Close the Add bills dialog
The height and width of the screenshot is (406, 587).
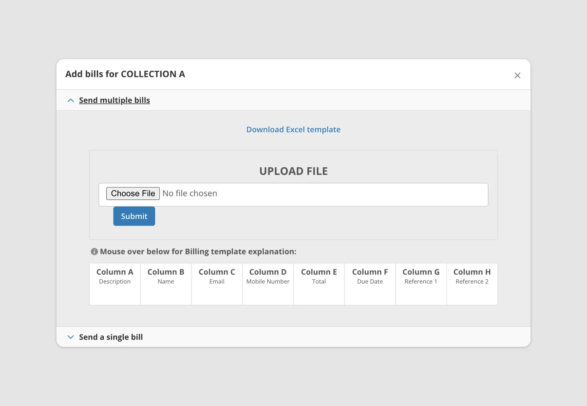click(x=517, y=75)
